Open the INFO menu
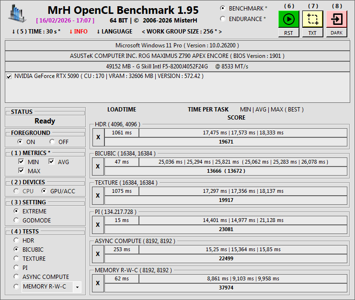355x300 pixels. click(x=79, y=32)
